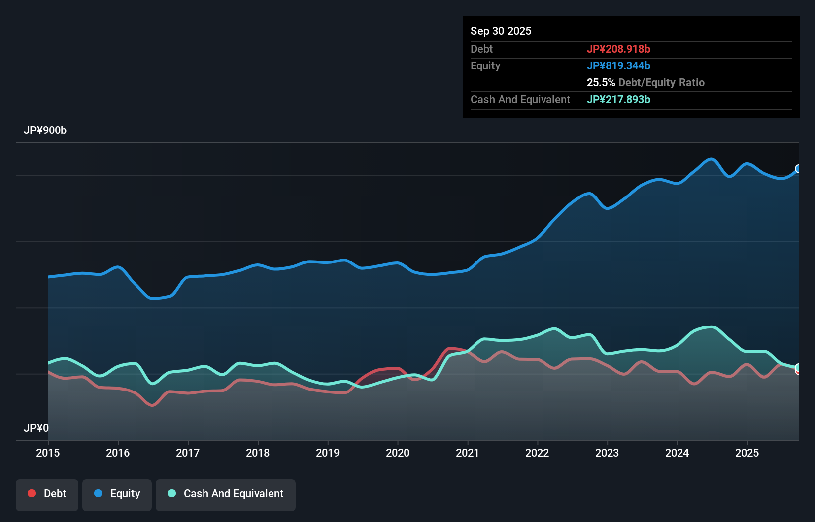
Task: Open the JP¥819.344b Equity value
Action: click(x=619, y=65)
